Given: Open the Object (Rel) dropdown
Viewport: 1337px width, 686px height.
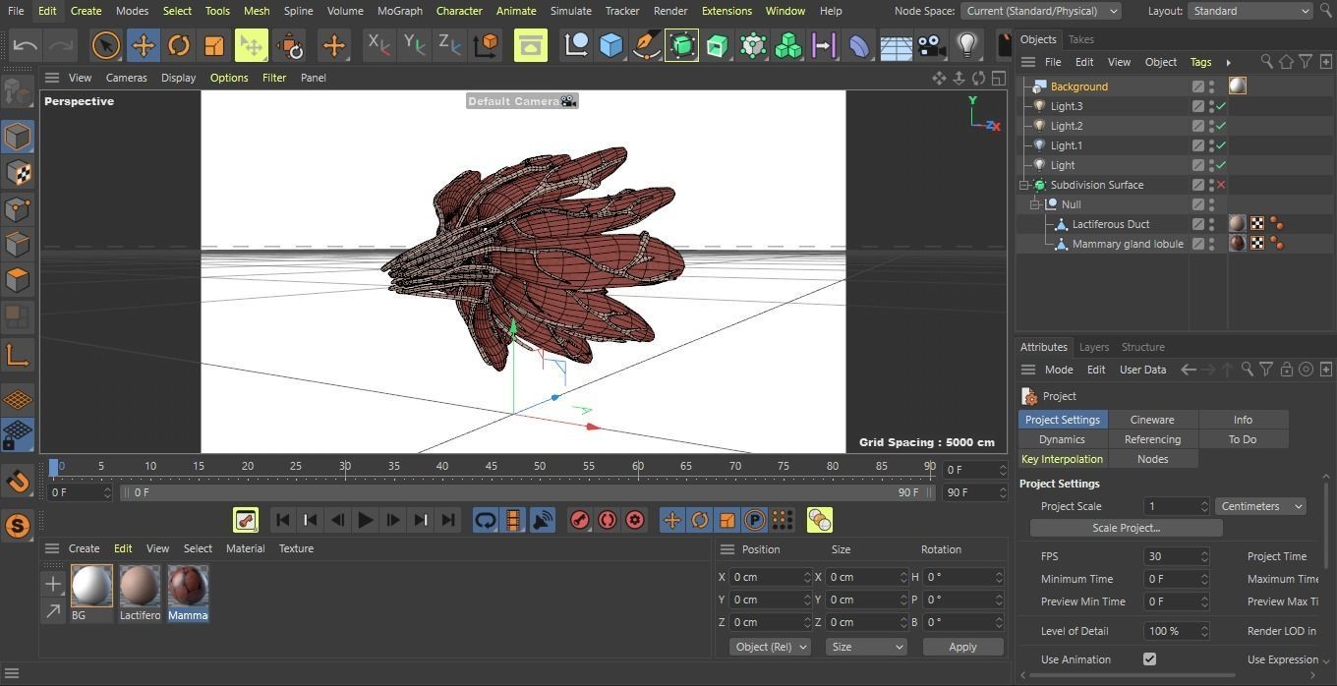Looking at the screenshot, I should click(771, 647).
